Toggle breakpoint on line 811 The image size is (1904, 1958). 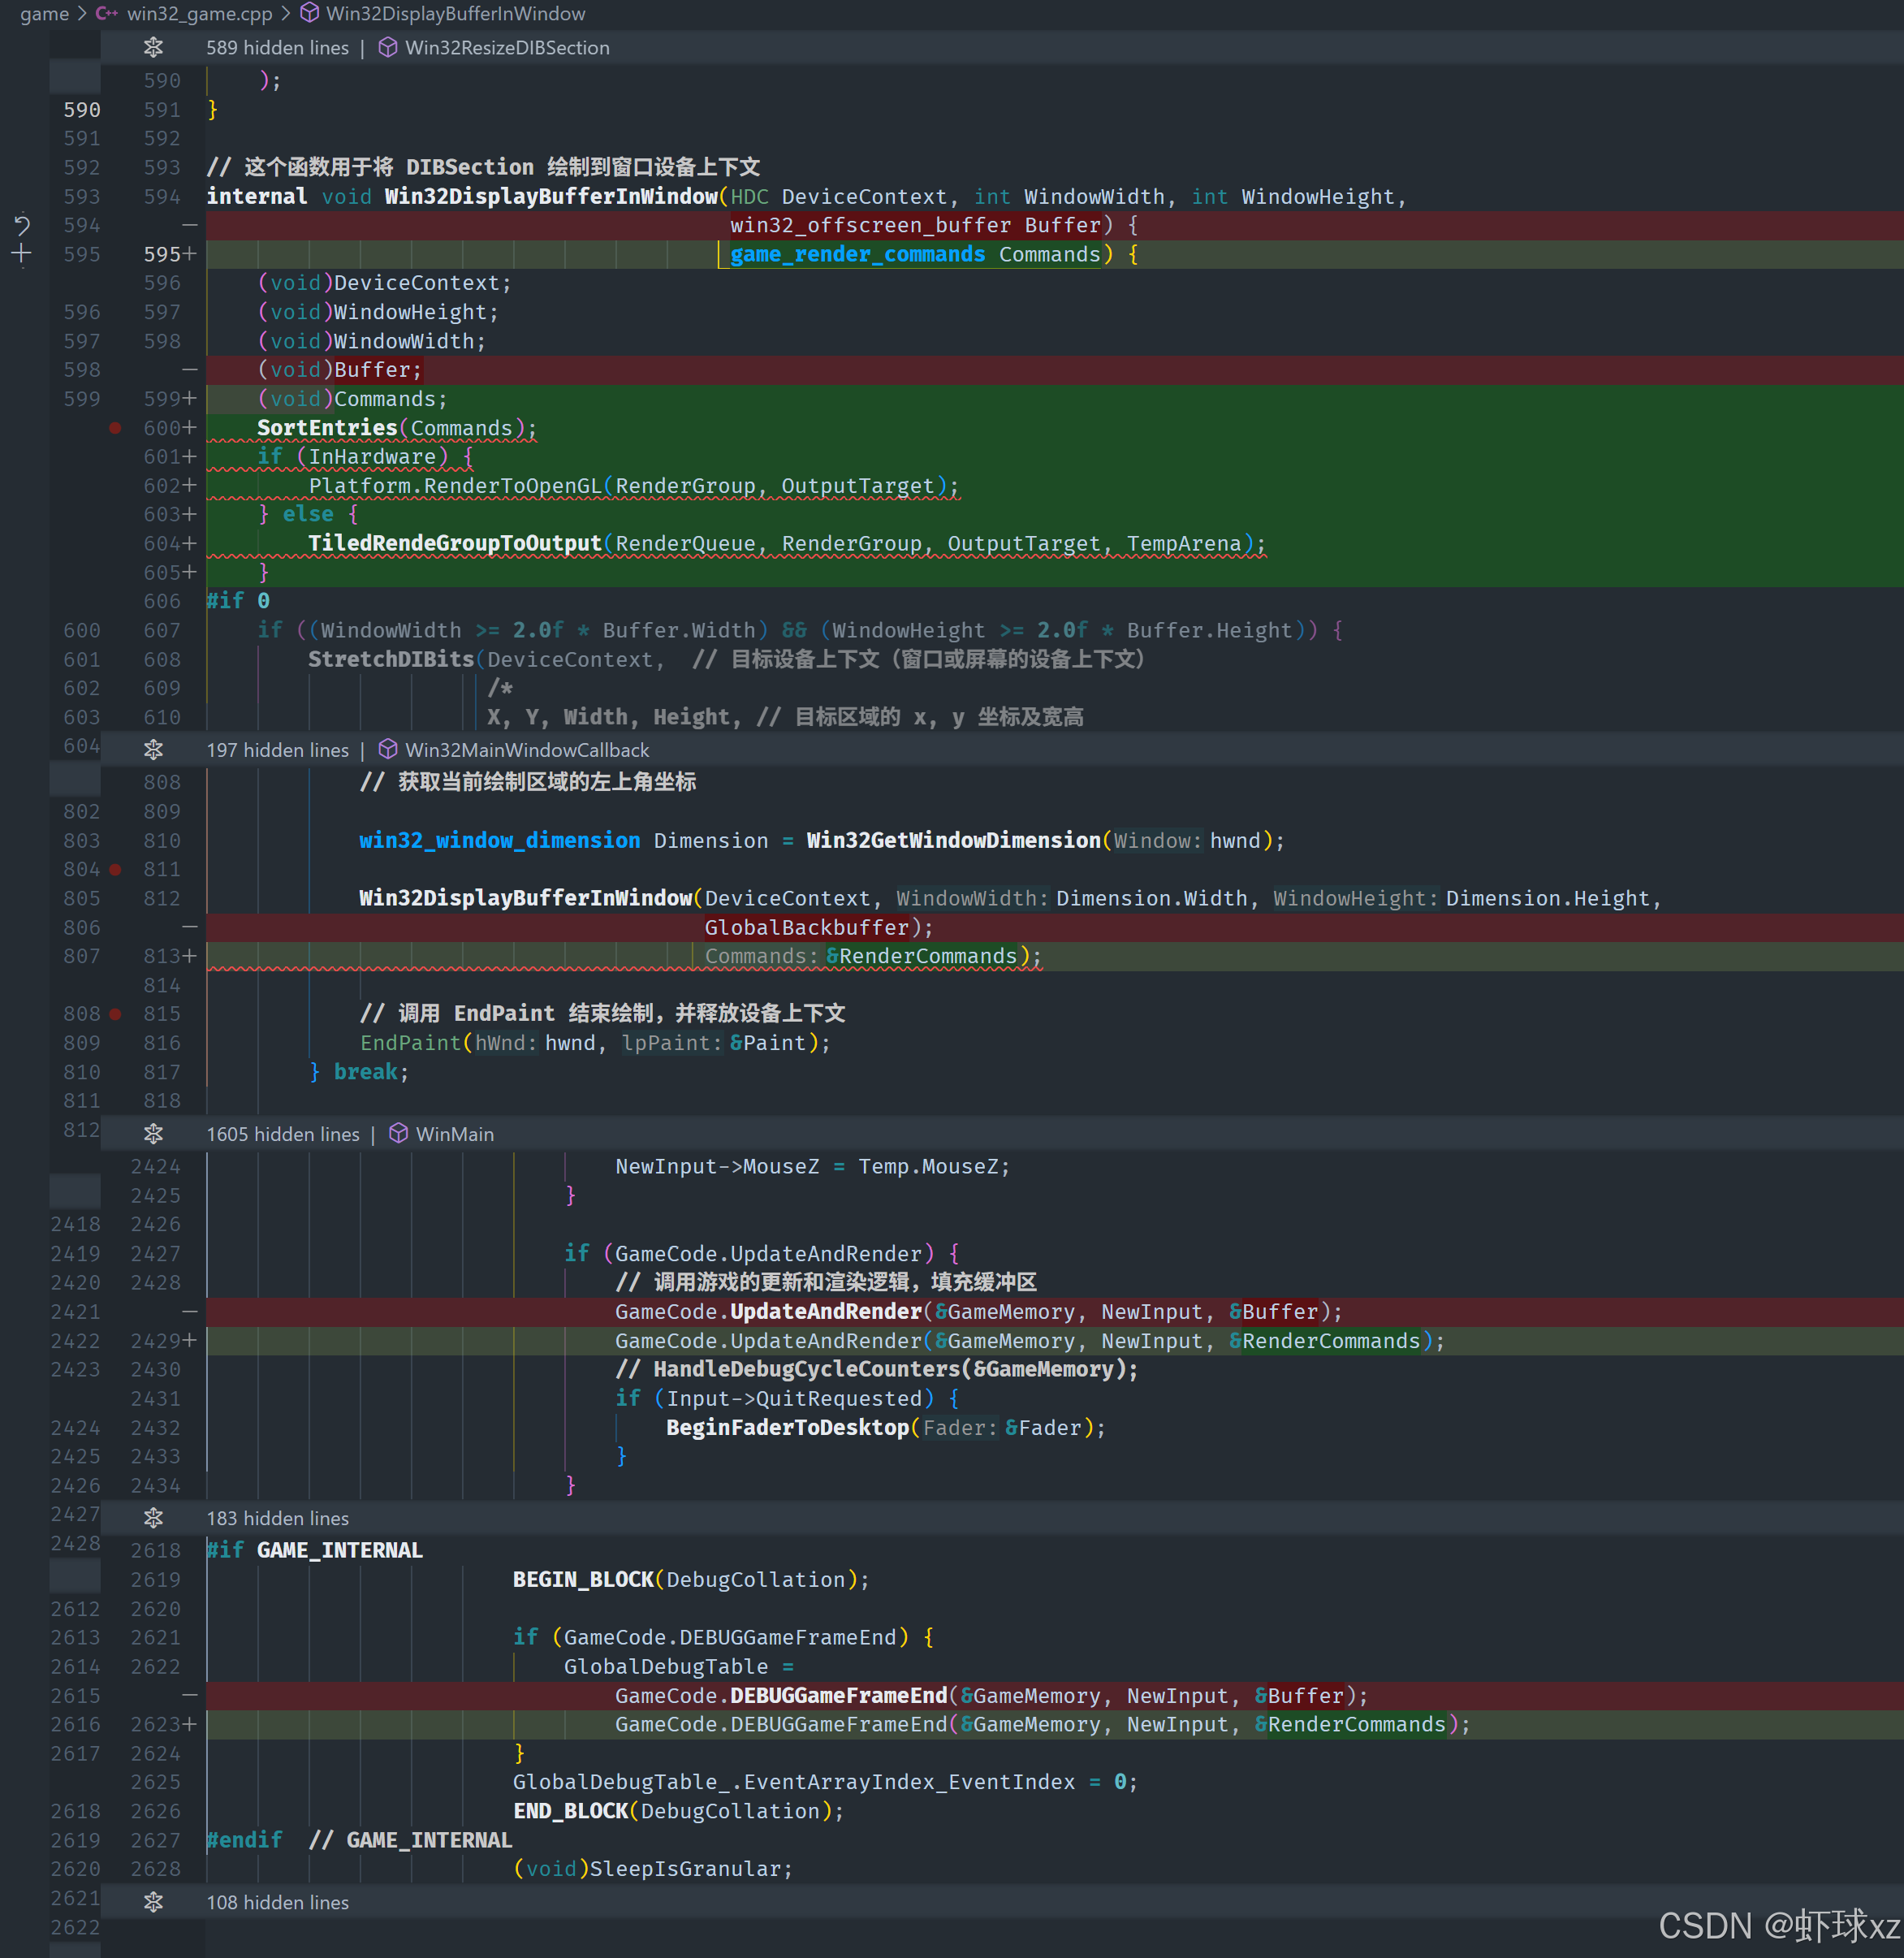click(115, 869)
